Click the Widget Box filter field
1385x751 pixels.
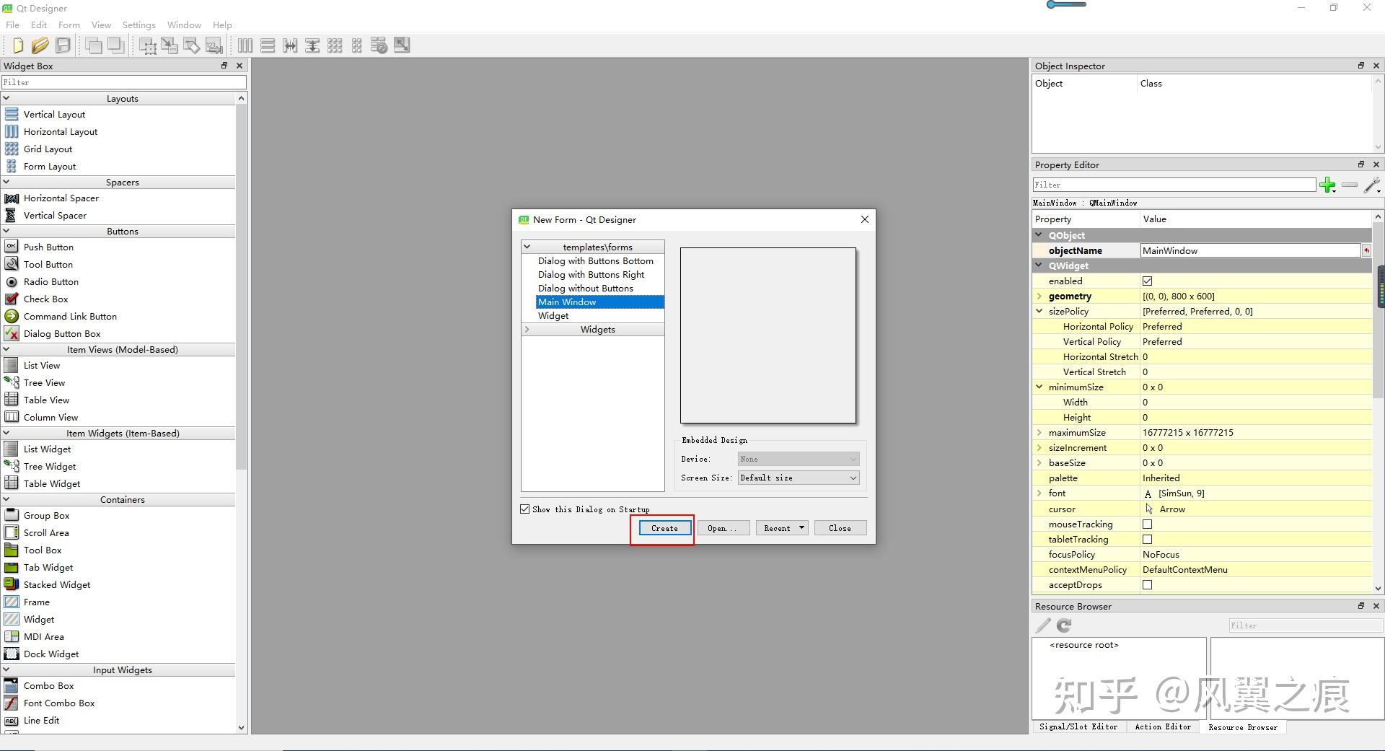(x=123, y=82)
